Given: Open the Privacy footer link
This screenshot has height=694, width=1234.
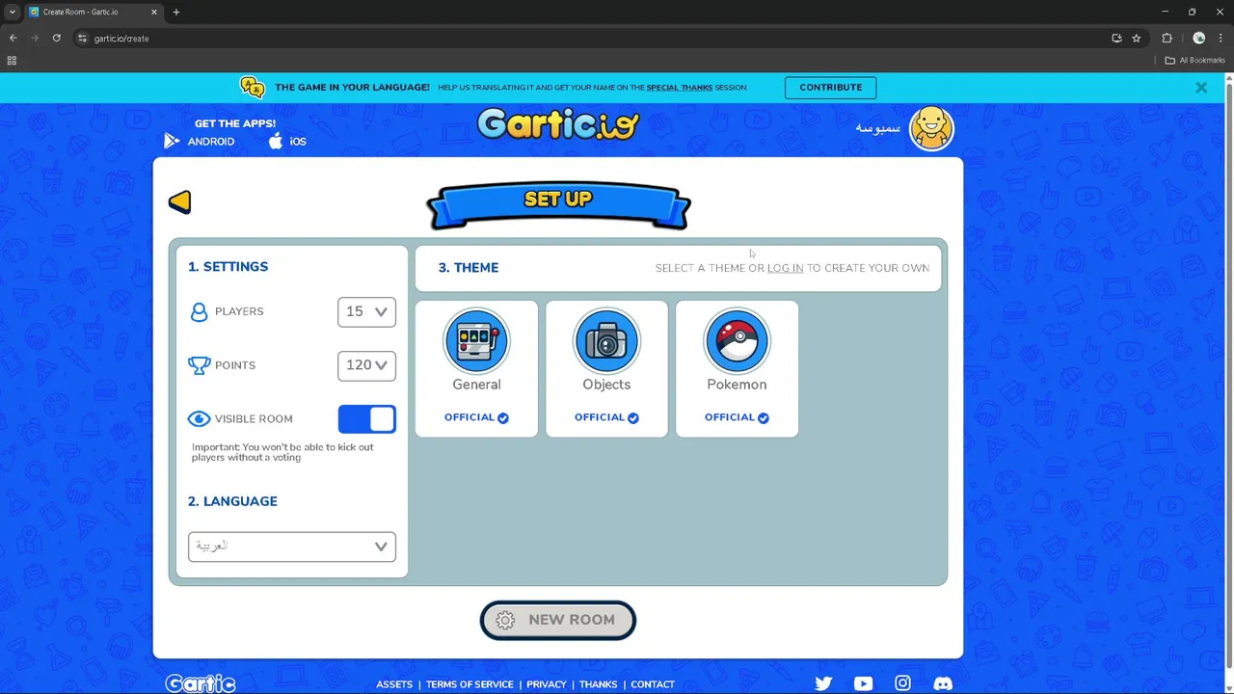Looking at the screenshot, I should tap(547, 684).
